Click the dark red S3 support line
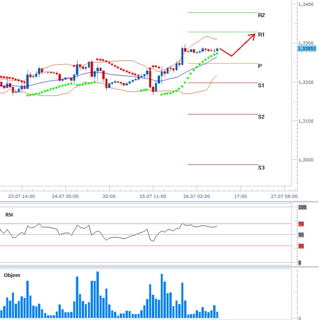319x320 pixels. [223, 164]
